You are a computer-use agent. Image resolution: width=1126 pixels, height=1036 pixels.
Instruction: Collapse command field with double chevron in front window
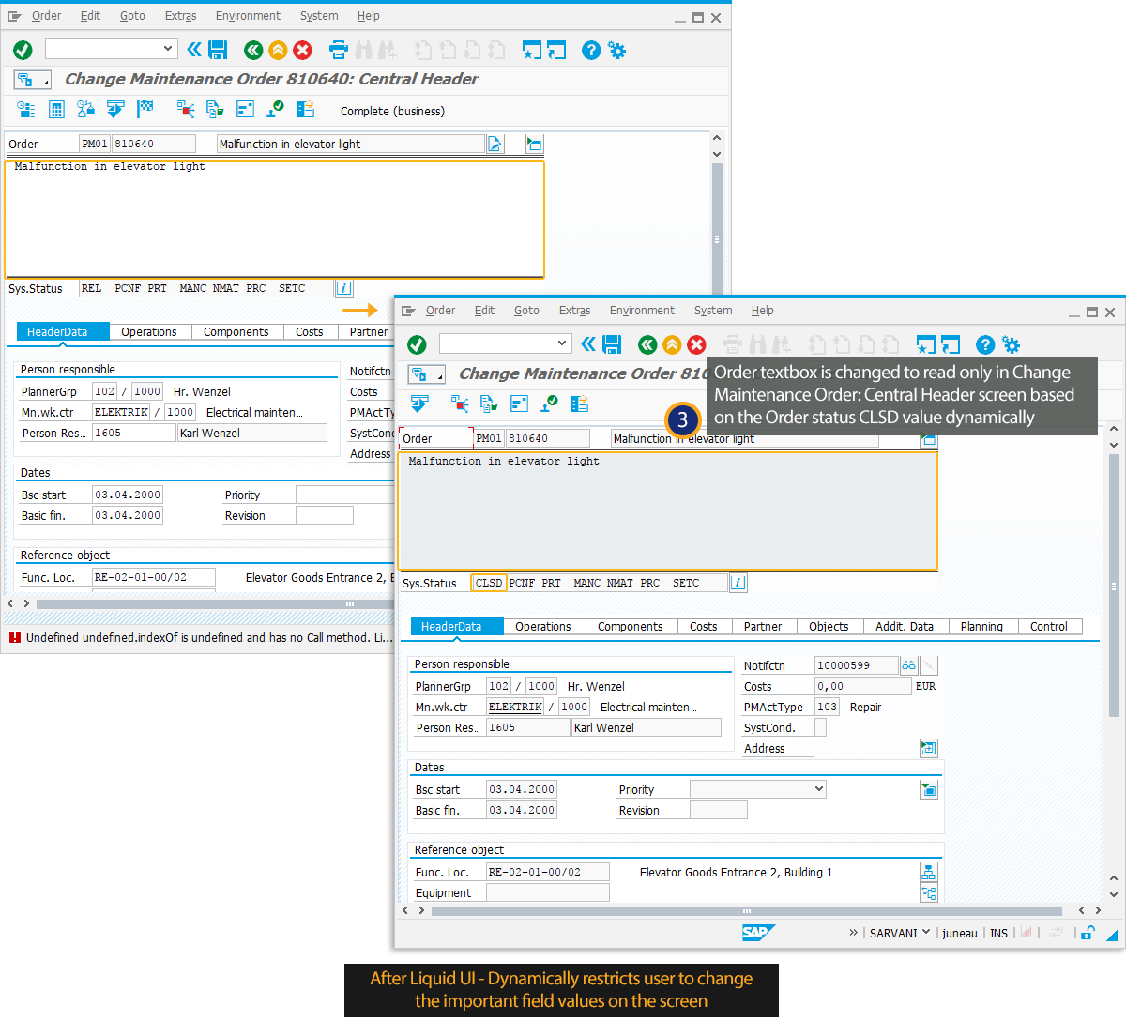pos(587,344)
